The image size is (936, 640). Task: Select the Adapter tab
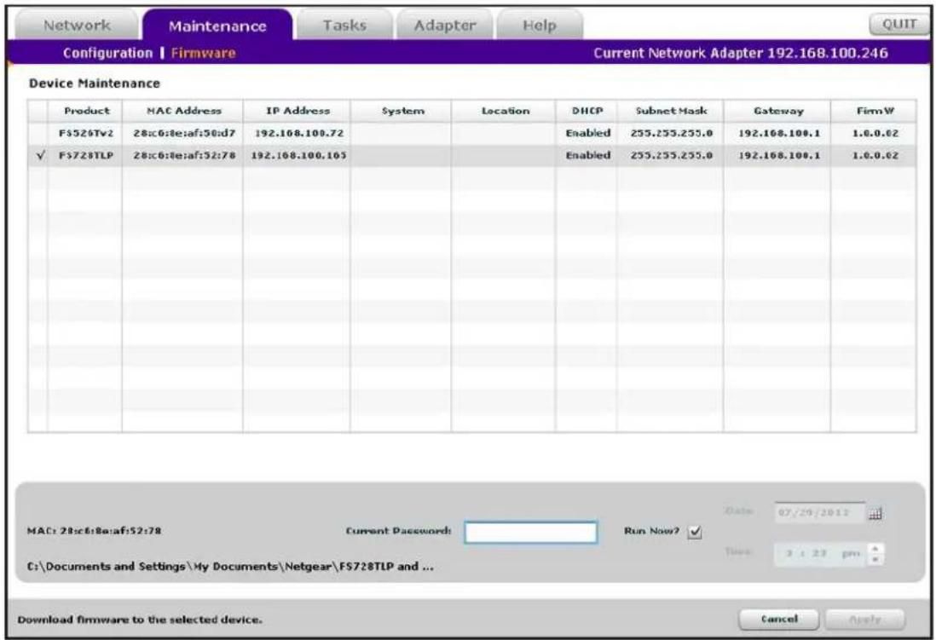[445, 26]
